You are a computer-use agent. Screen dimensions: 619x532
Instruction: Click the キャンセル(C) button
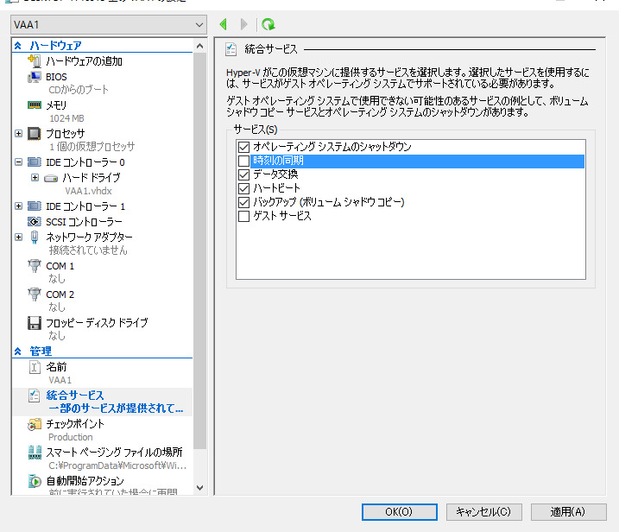click(x=484, y=512)
